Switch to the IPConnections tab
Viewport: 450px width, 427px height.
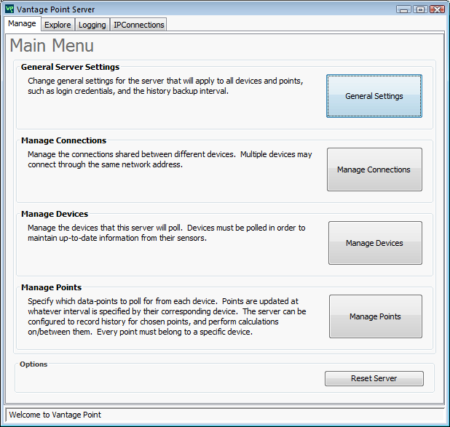coord(139,25)
